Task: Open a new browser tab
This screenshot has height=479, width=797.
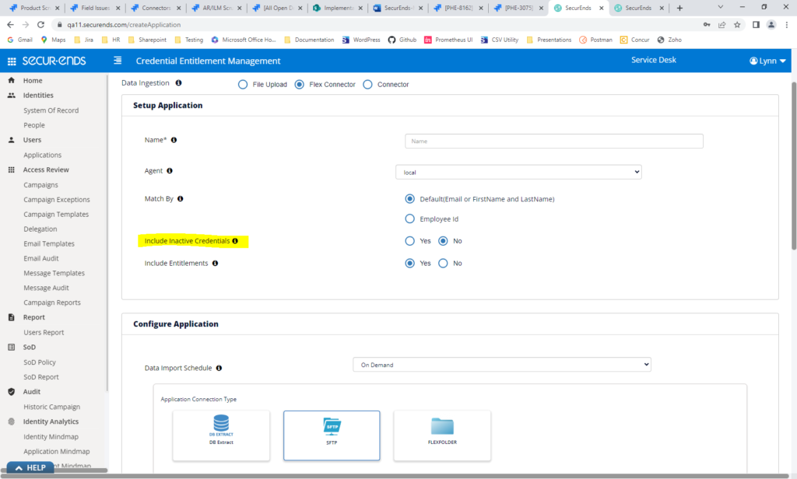Action: (679, 8)
